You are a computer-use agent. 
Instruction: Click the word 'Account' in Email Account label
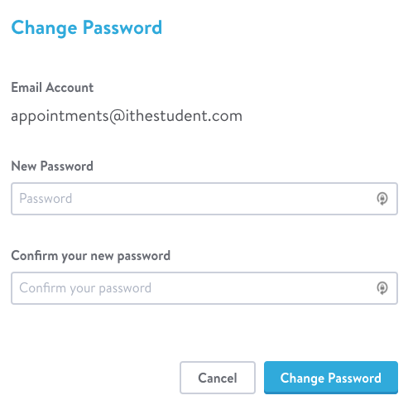click(70, 88)
